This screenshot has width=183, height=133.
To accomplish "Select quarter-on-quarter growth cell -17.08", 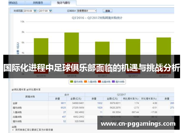I will coord(154,112).
